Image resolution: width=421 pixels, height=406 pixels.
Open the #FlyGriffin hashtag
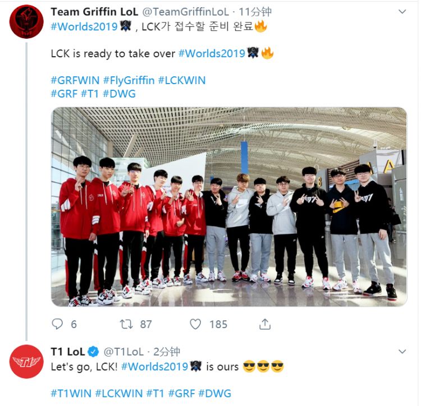point(129,80)
